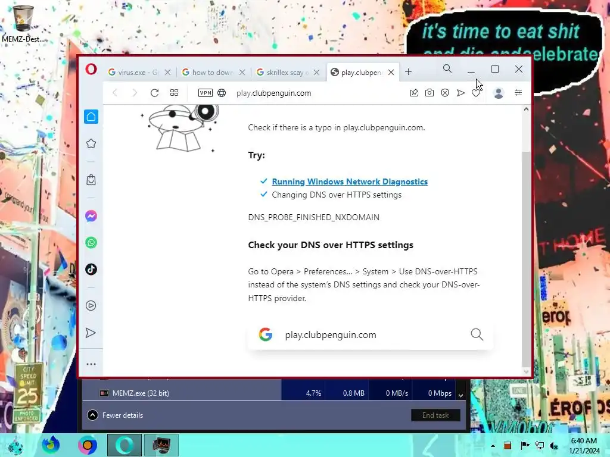Screen dimensions: 610x457
Task: Switch to Task Manager on taskbar
Action: pos(161,445)
